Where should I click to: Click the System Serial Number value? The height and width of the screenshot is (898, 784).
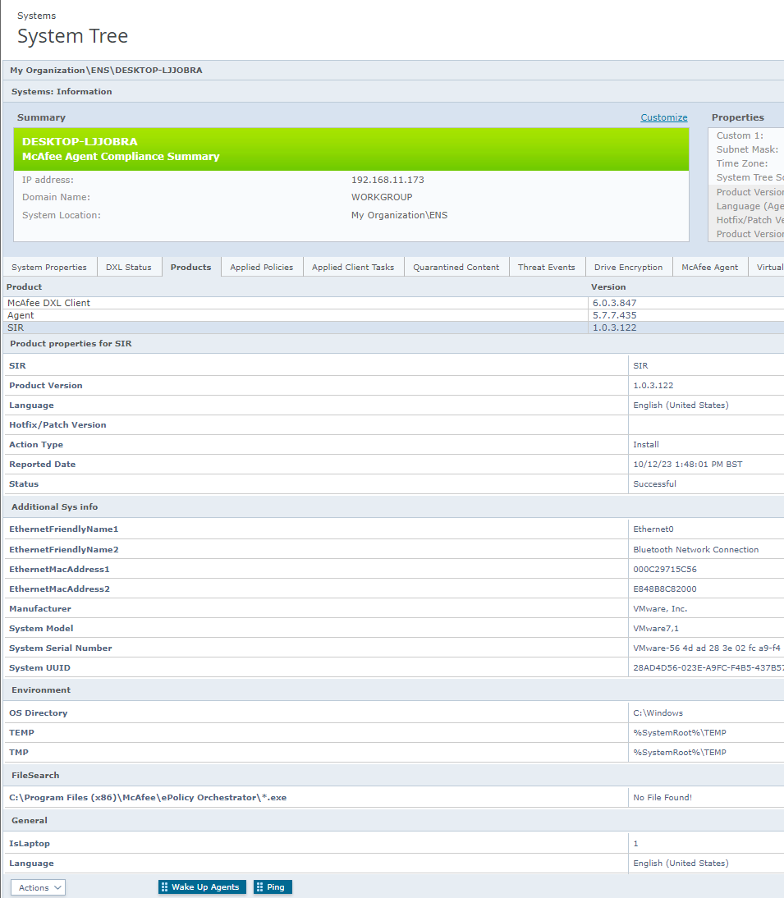point(707,648)
